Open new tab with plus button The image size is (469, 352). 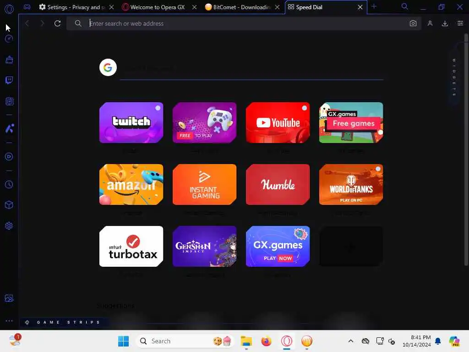coord(374,6)
